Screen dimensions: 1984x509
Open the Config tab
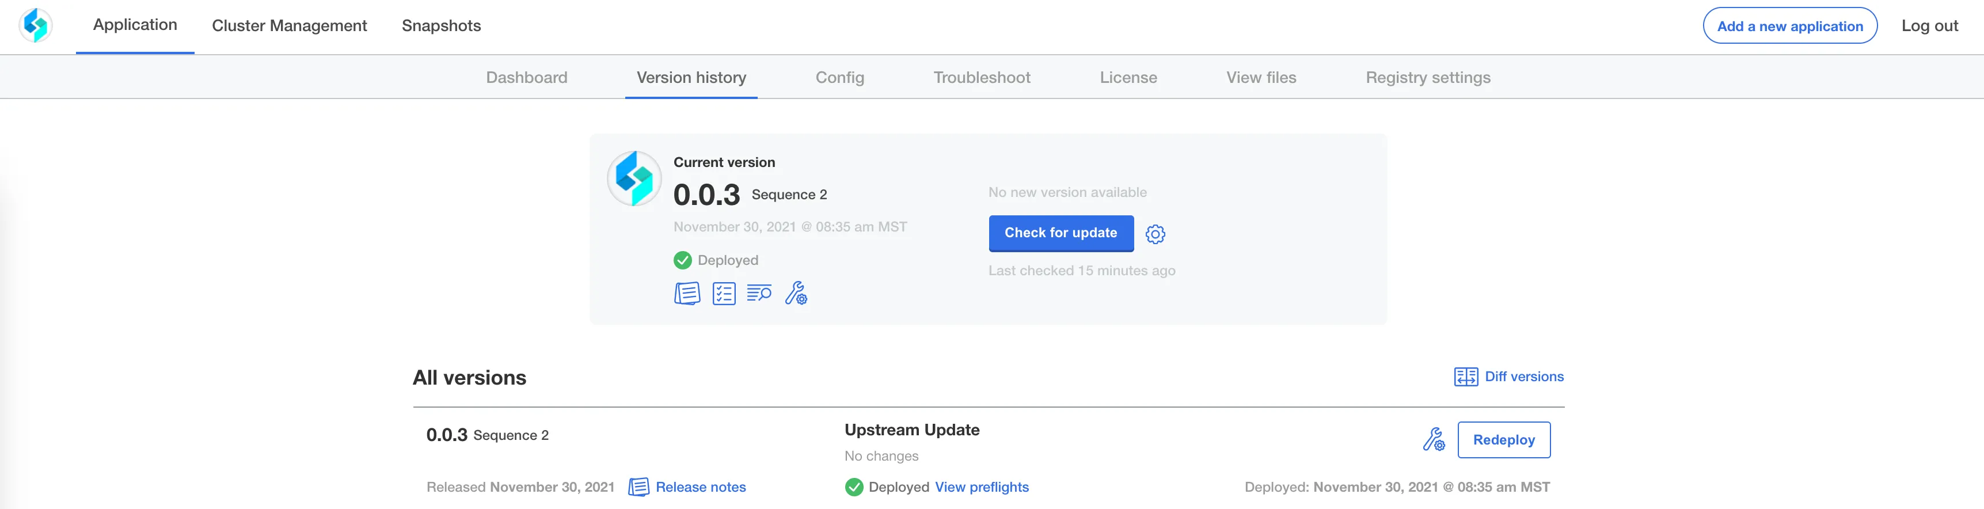point(839,77)
